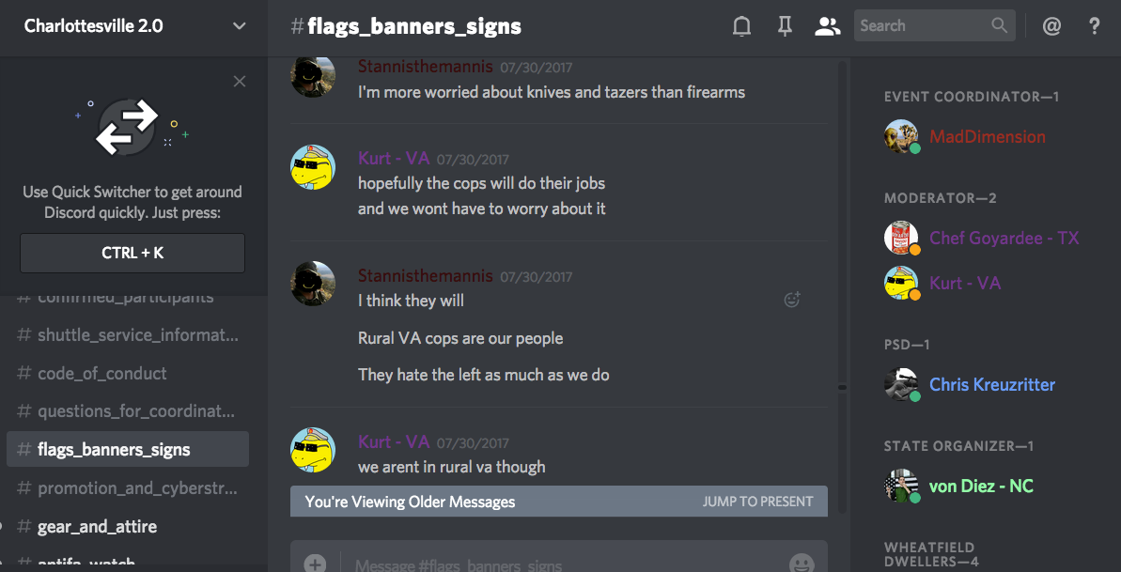The height and width of the screenshot is (572, 1121).
Task: Click the upload attachment plus icon
Action: pos(315,564)
